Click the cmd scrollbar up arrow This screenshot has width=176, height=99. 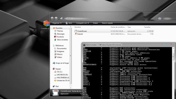tap(173, 48)
